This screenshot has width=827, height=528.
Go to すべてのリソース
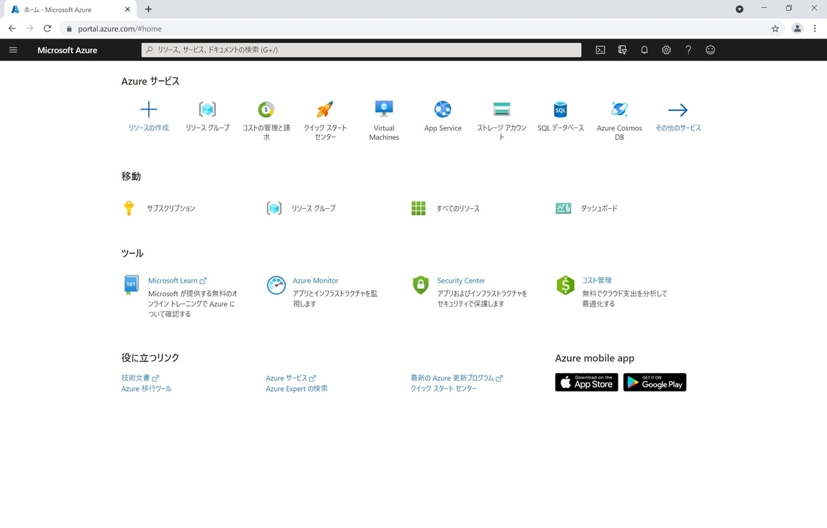pos(445,208)
